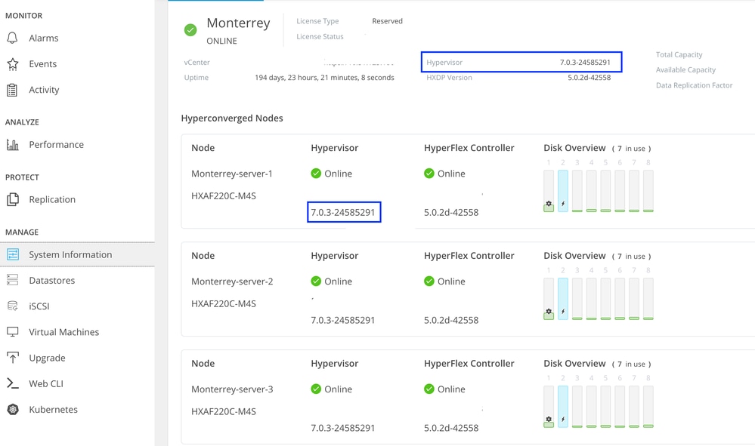Click the green Monterrey cluster status checkmark
The height and width of the screenshot is (446, 755).
click(190, 30)
